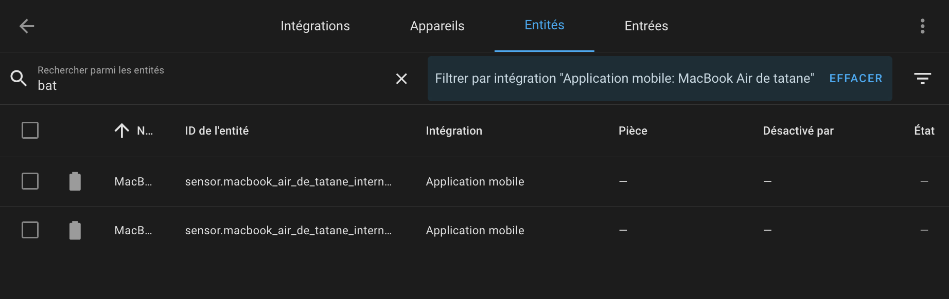Image resolution: width=949 pixels, height=299 pixels.
Task: Switch to the Intégrations tab
Action: [x=315, y=26]
